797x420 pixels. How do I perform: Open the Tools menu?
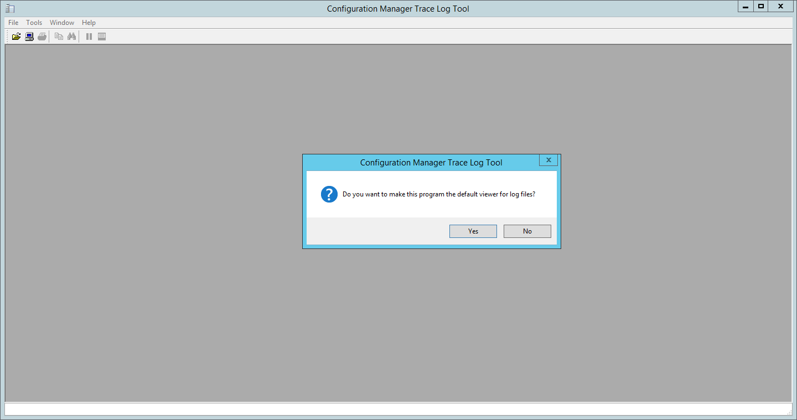pos(34,23)
